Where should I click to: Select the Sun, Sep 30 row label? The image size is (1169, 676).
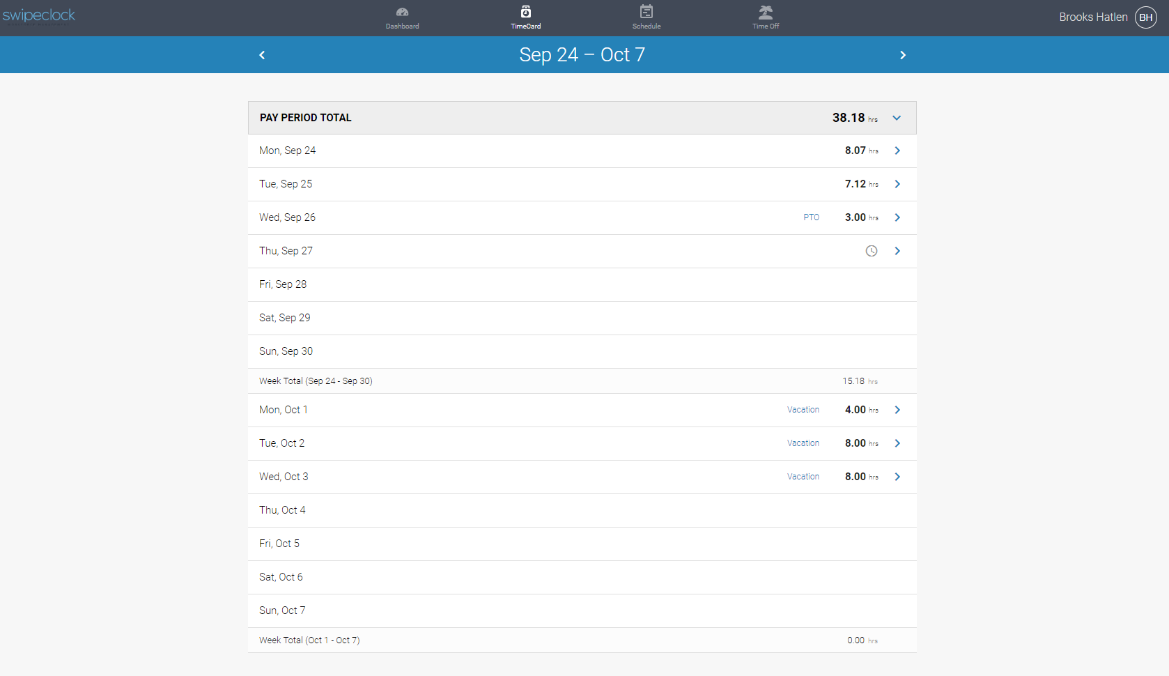(x=286, y=351)
